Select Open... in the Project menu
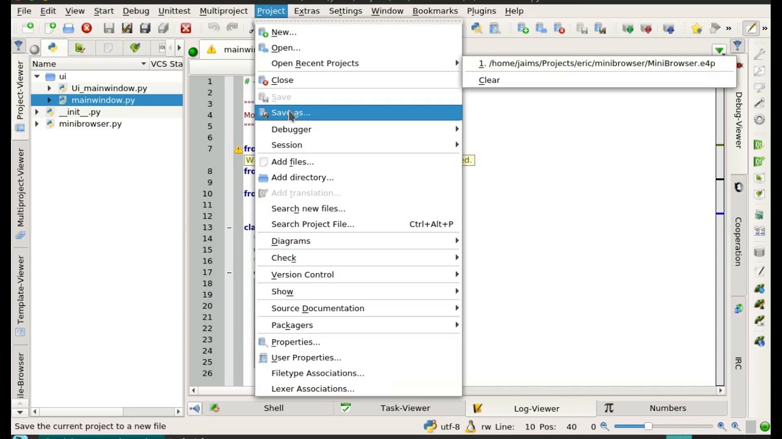 pos(359,48)
